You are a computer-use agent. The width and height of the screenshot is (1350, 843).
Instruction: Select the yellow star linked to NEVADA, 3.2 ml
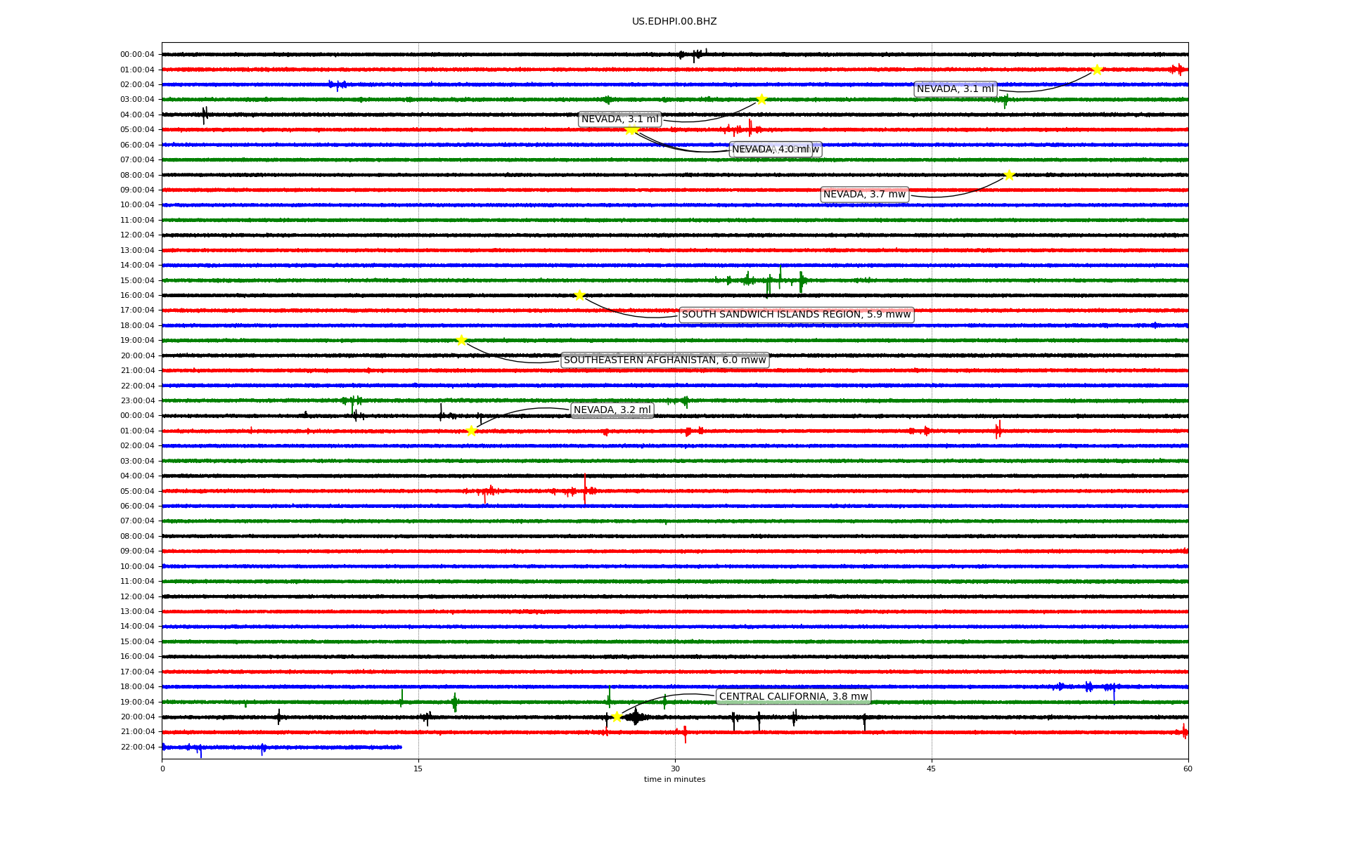click(x=471, y=431)
